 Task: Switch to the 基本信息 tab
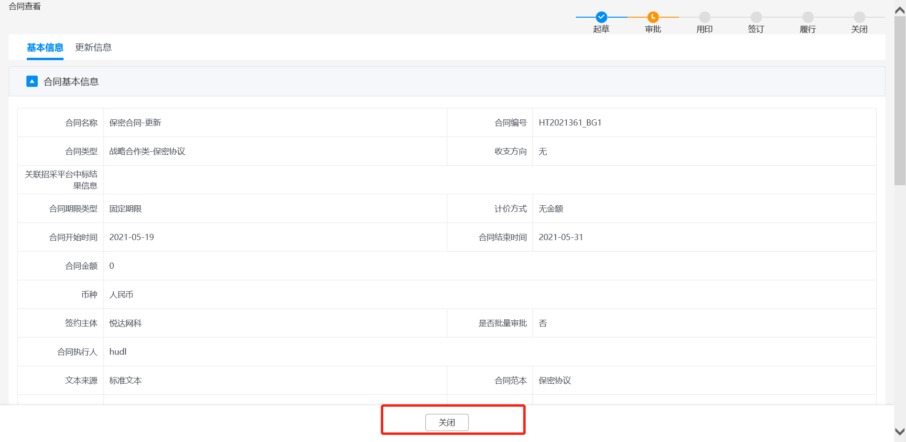coord(45,48)
